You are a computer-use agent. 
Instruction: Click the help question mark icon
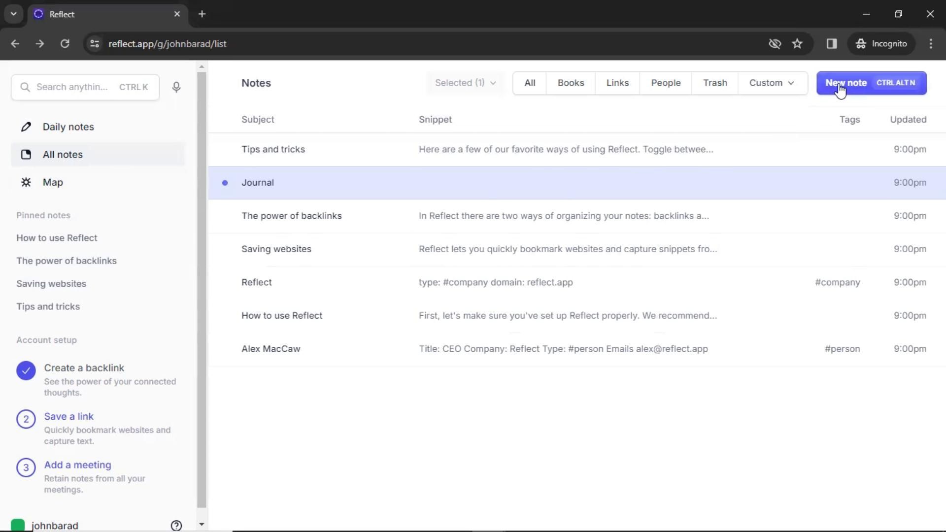(x=176, y=525)
